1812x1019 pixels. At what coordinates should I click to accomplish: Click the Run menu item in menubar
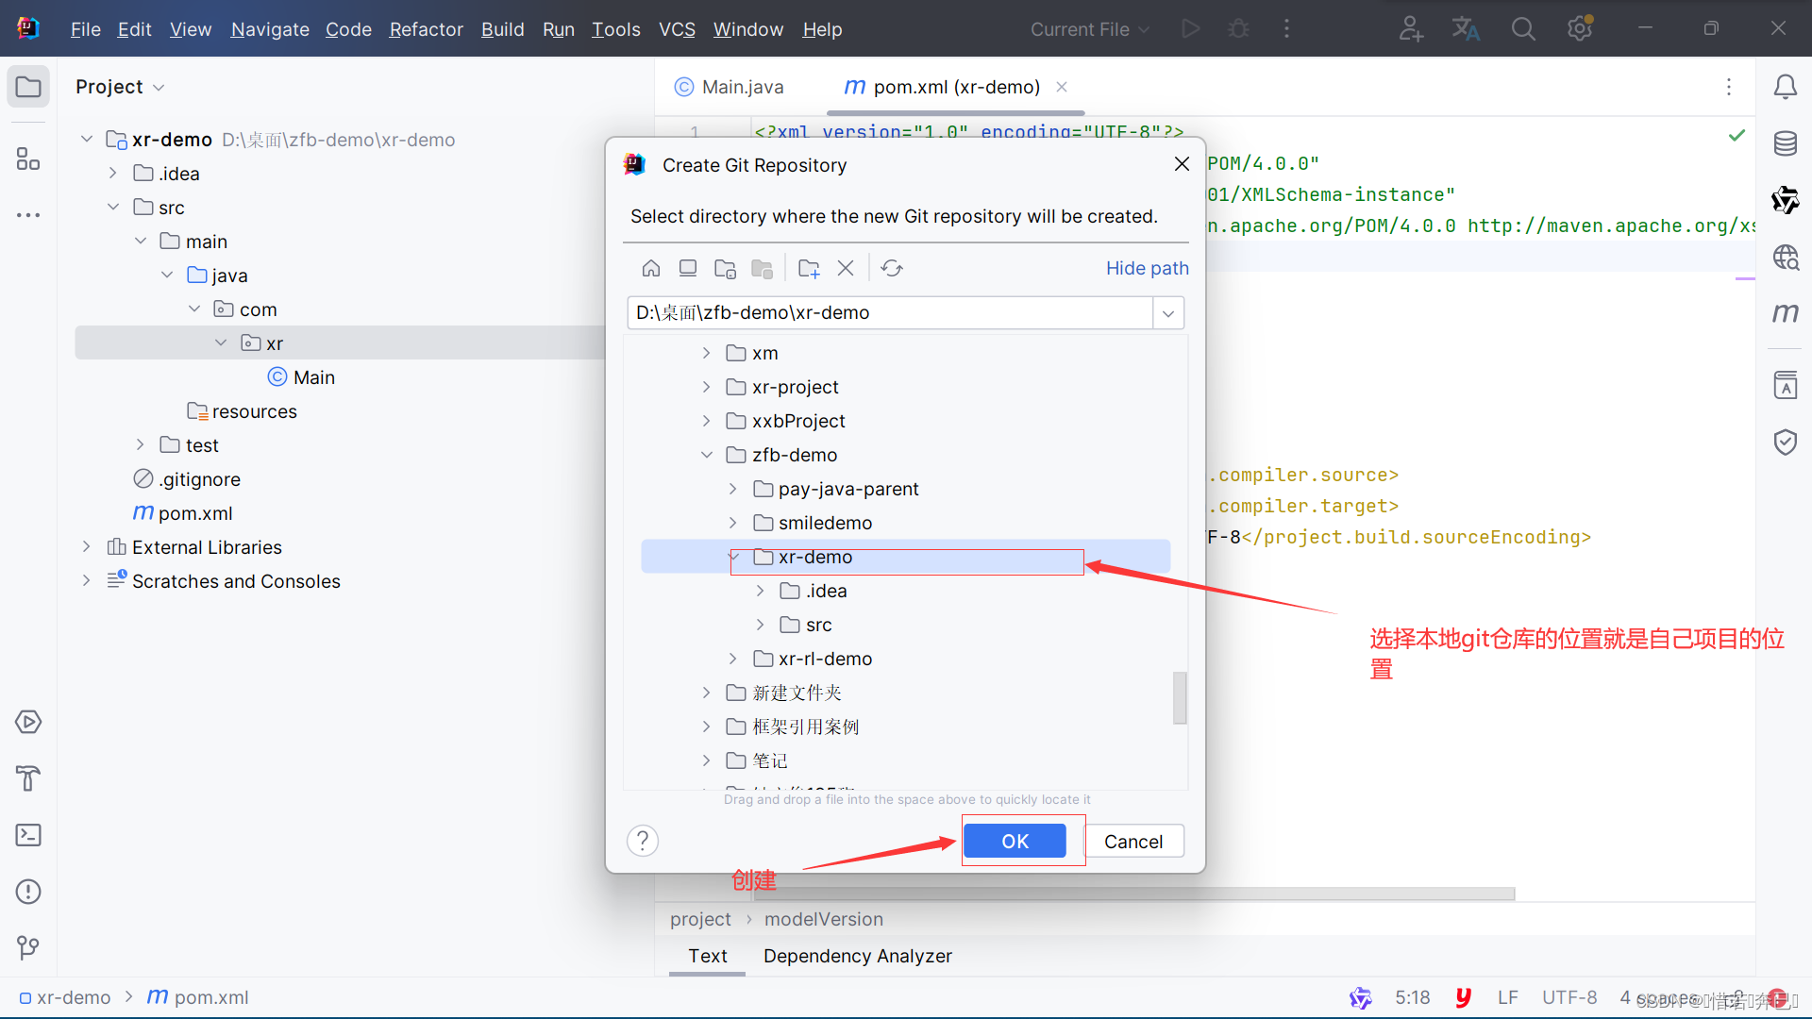click(560, 28)
